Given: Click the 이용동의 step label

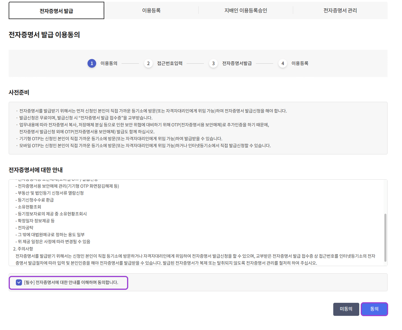Looking at the screenshot, I should click(109, 63).
